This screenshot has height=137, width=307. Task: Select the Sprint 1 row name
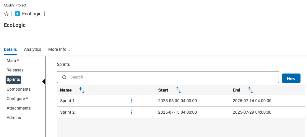(67, 101)
